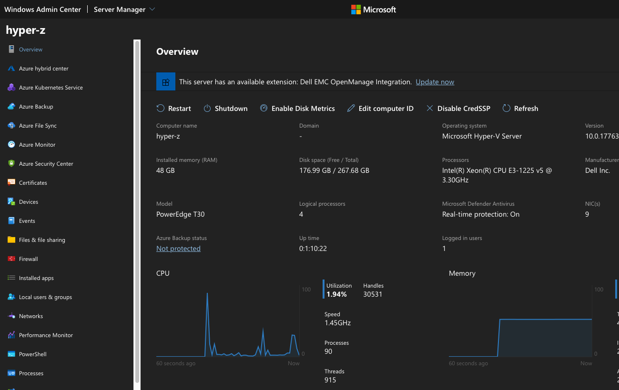Image resolution: width=619 pixels, height=390 pixels.
Task: Click the Firewall brick icon
Action: pyautogui.click(x=11, y=259)
